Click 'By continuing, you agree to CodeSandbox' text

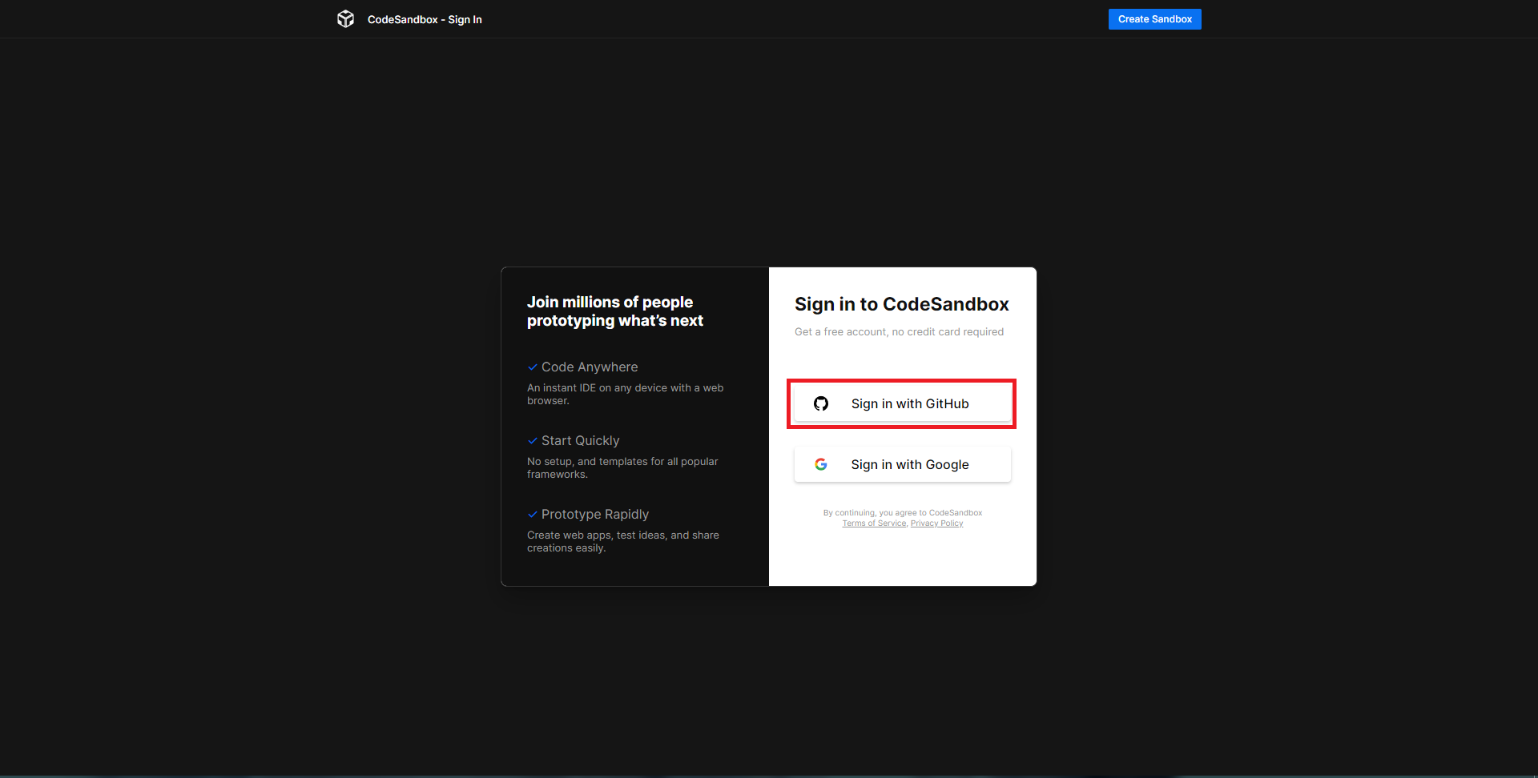click(x=903, y=513)
